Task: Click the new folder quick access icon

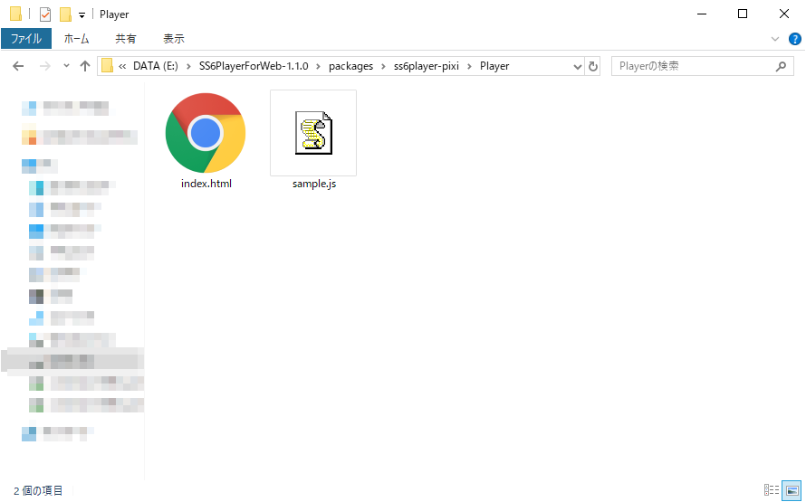Action: 65,14
